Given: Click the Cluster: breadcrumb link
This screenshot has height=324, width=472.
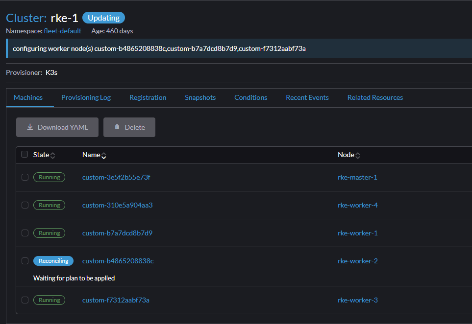Looking at the screenshot, I should point(26,18).
